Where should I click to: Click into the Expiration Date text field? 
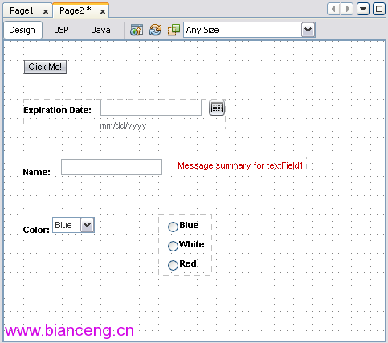click(151, 108)
